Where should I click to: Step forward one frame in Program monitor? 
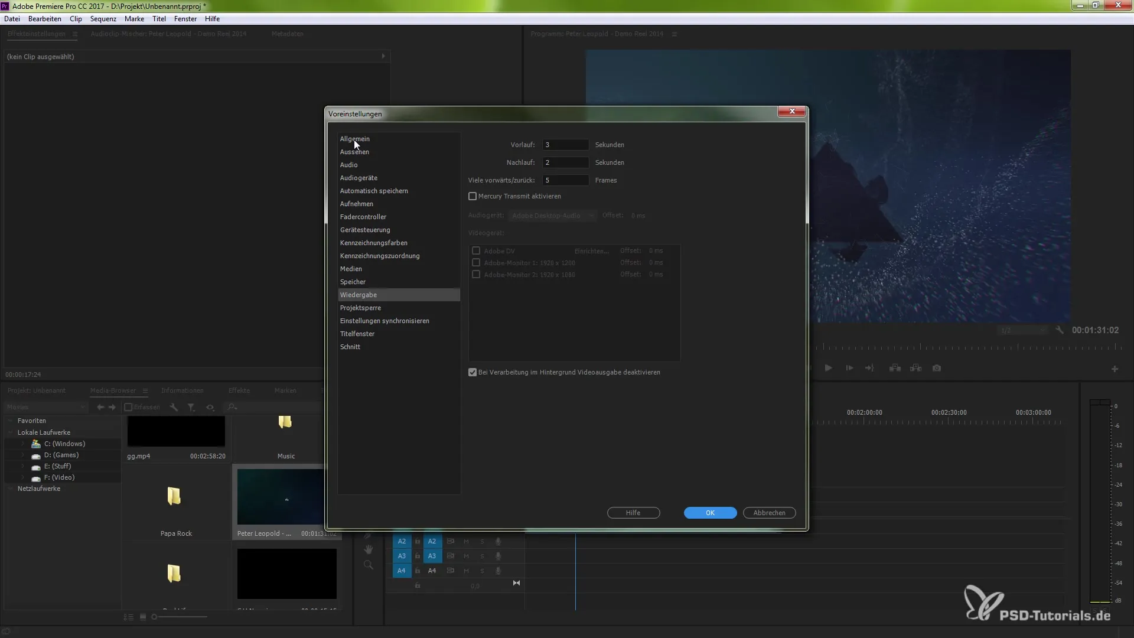[849, 368]
